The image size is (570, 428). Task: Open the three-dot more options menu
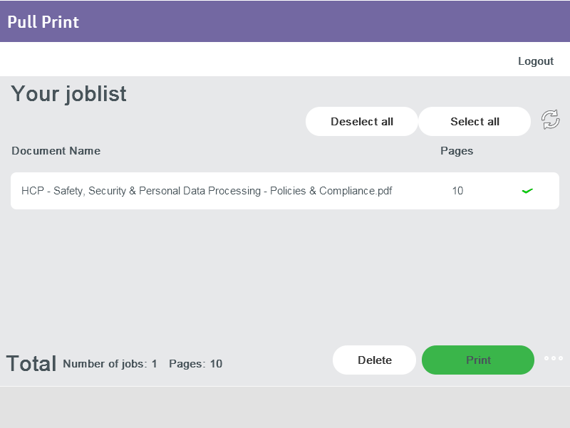[x=554, y=358]
